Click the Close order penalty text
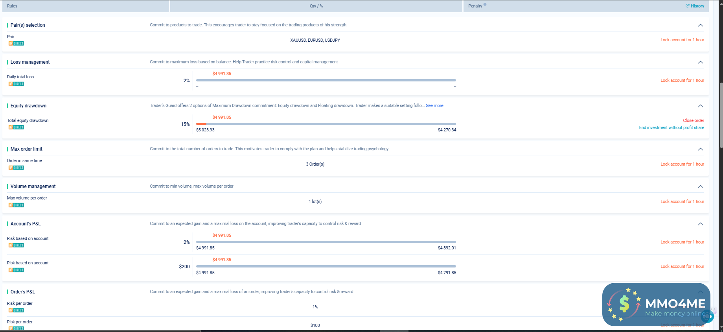This screenshot has width=723, height=332. (694, 120)
